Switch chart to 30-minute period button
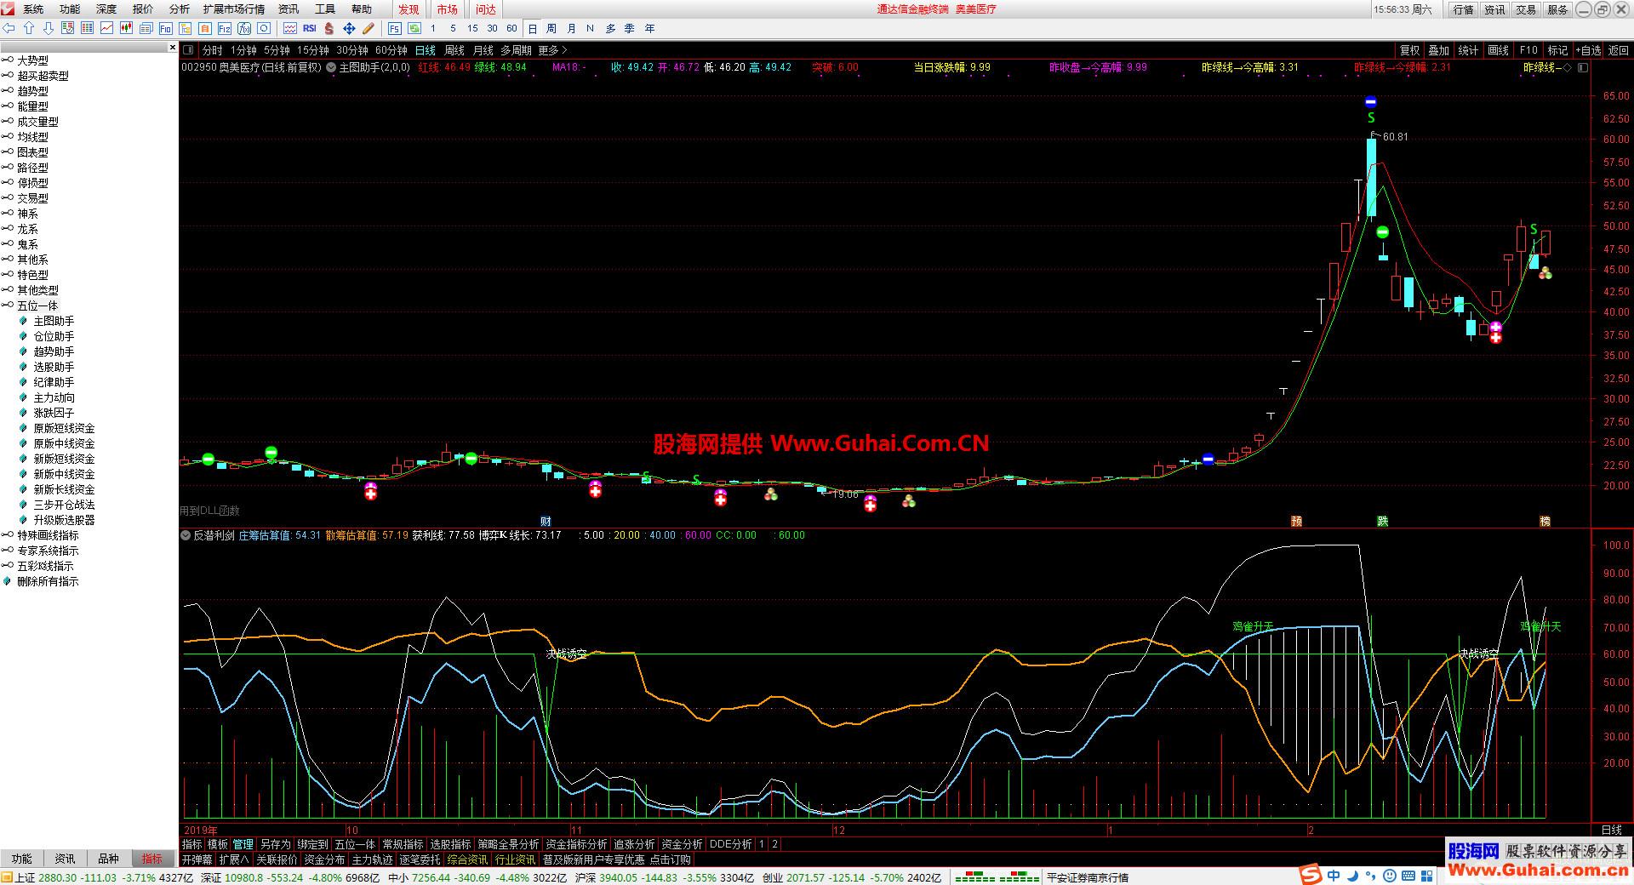 tap(492, 28)
